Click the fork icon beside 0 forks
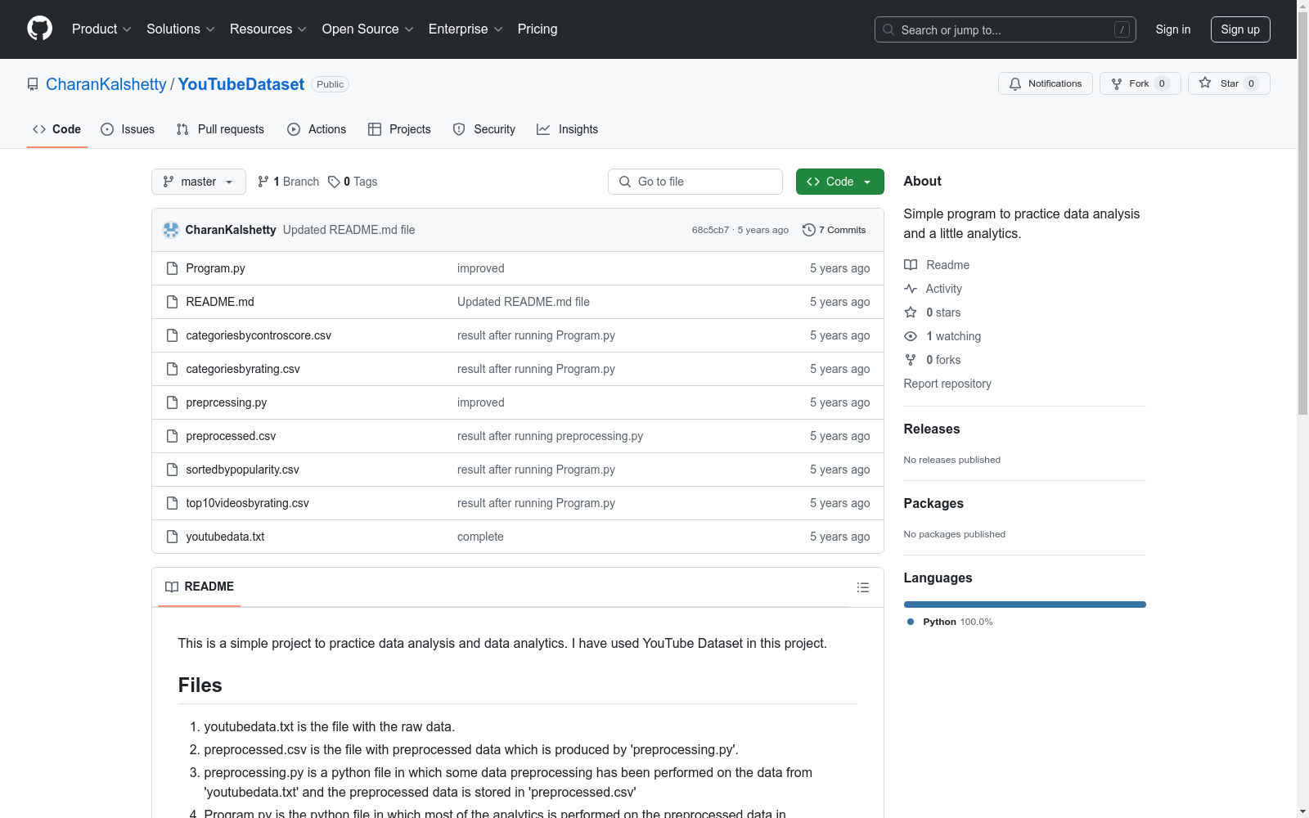Image resolution: width=1309 pixels, height=818 pixels. [x=911, y=360]
